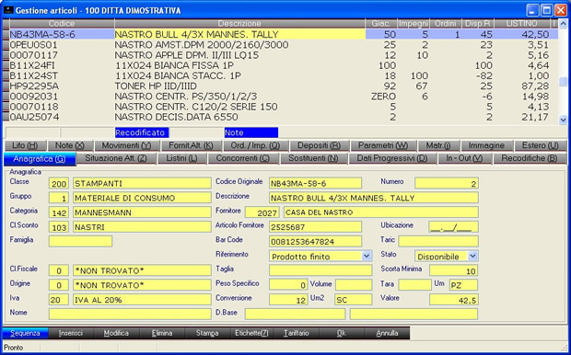Select row 00070118 in the list
Screen dimensions: 571x355
(280, 107)
